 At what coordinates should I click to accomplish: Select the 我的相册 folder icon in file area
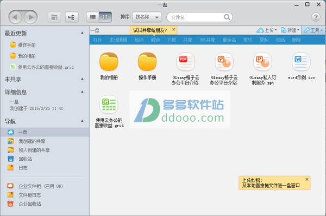[x=109, y=62]
